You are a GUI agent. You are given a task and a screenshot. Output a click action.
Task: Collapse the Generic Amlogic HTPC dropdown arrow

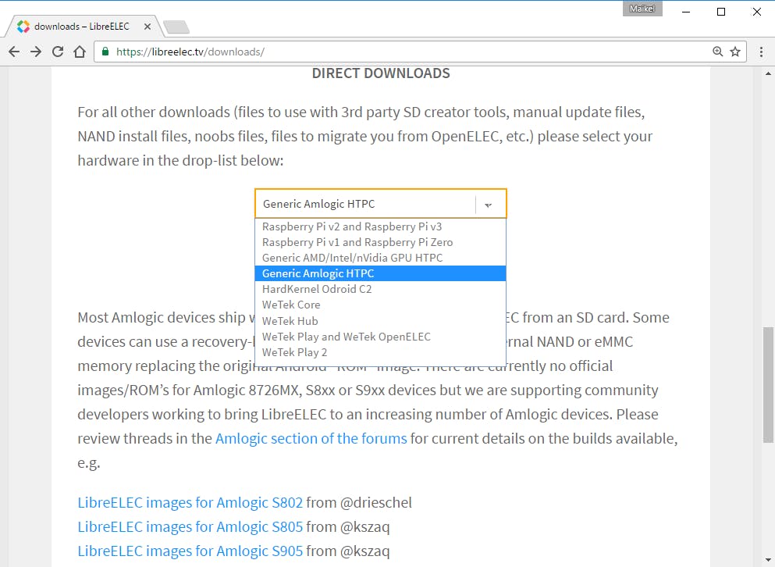click(489, 205)
